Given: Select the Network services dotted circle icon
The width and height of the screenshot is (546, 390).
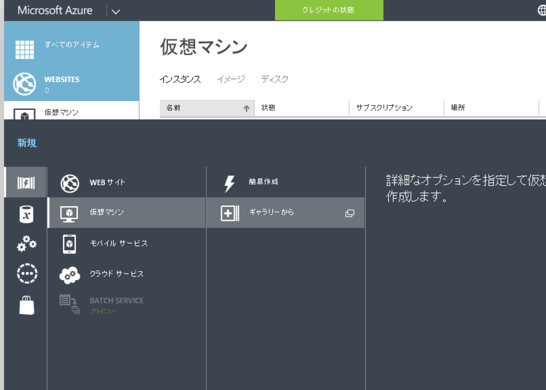Looking at the screenshot, I should (x=27, y=274).
